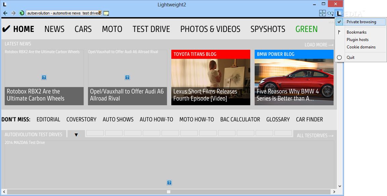Open EDITORIAL in the Don't Miss bar
Screen dimensions: 387x196
[x=48, y=119]
